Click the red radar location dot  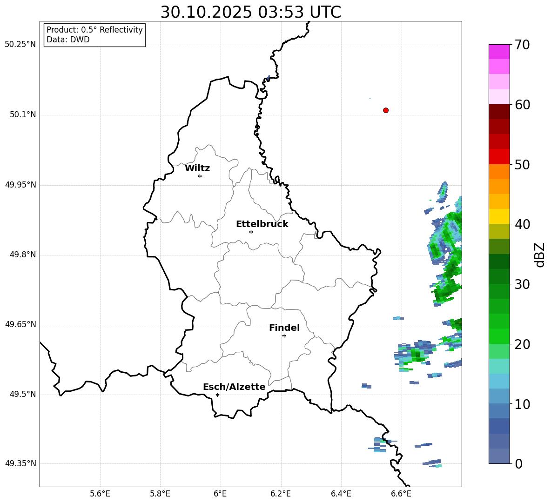tap(386, 110)
